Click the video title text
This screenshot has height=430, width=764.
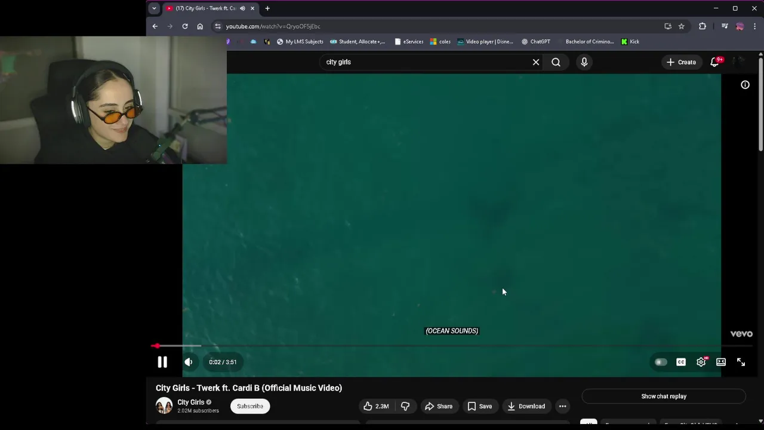pos(249,388)
